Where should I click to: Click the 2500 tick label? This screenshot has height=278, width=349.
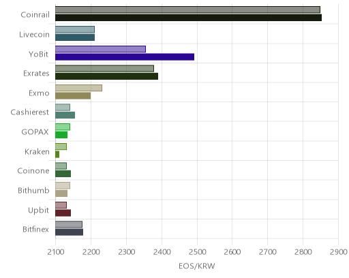coord(197,252)
